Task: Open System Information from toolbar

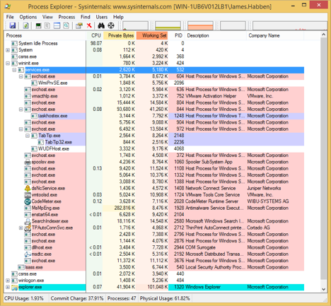Action: pyautogui.click(x=38, y=25)
